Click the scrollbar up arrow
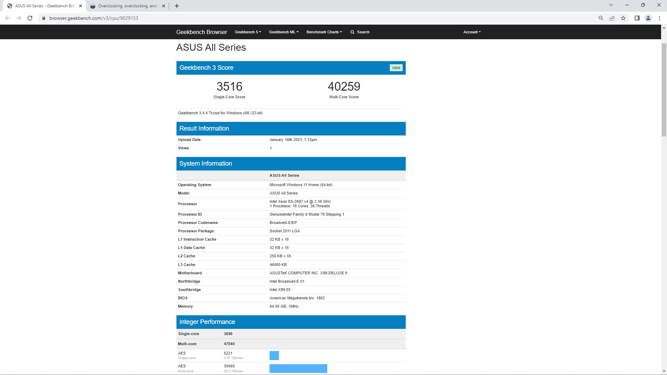The image size is (667, 375). pos(664,27)
